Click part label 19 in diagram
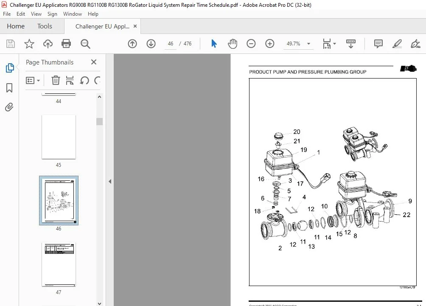This screenshot has width=426, height=306. (x=303, y=150)
